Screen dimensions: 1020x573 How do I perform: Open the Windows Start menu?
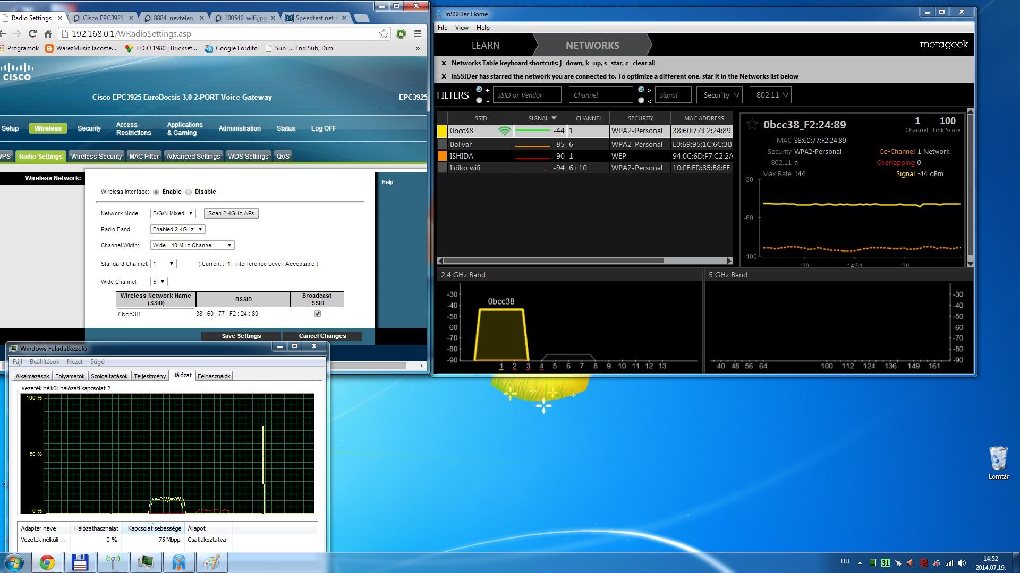tap(14, 562)
